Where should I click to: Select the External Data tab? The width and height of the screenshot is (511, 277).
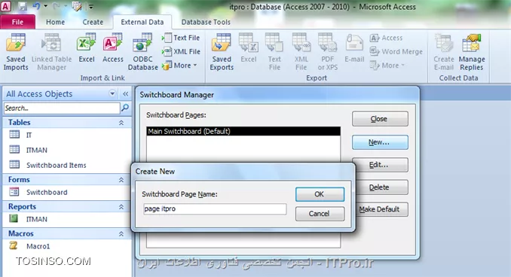[x=142, y=22]
